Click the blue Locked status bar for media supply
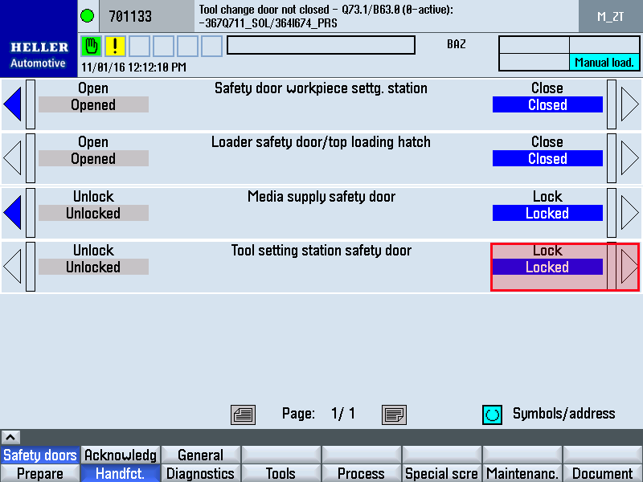The width and height of the screenshot is (643, 482). [547, 214]
